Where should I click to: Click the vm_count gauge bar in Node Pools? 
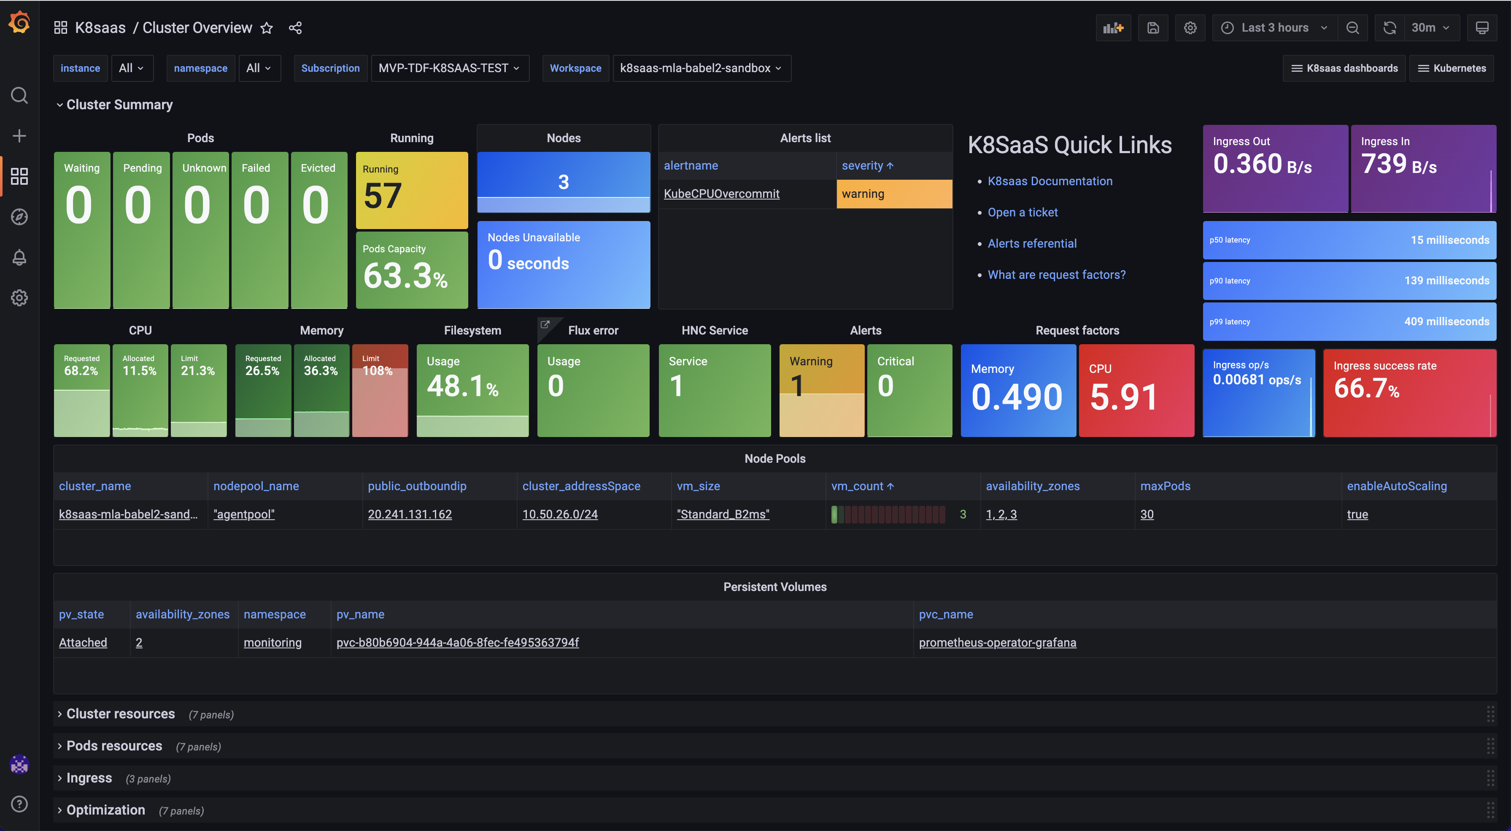pos(888,514)
